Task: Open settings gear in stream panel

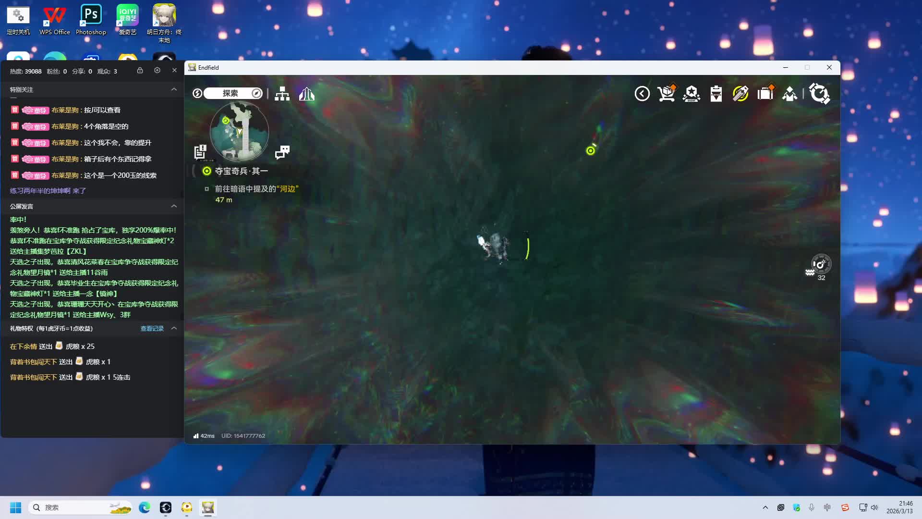Action: (157, 71)
